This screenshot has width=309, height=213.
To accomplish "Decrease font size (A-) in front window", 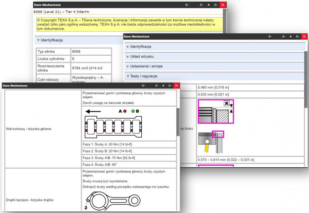I will pos(157,86).
